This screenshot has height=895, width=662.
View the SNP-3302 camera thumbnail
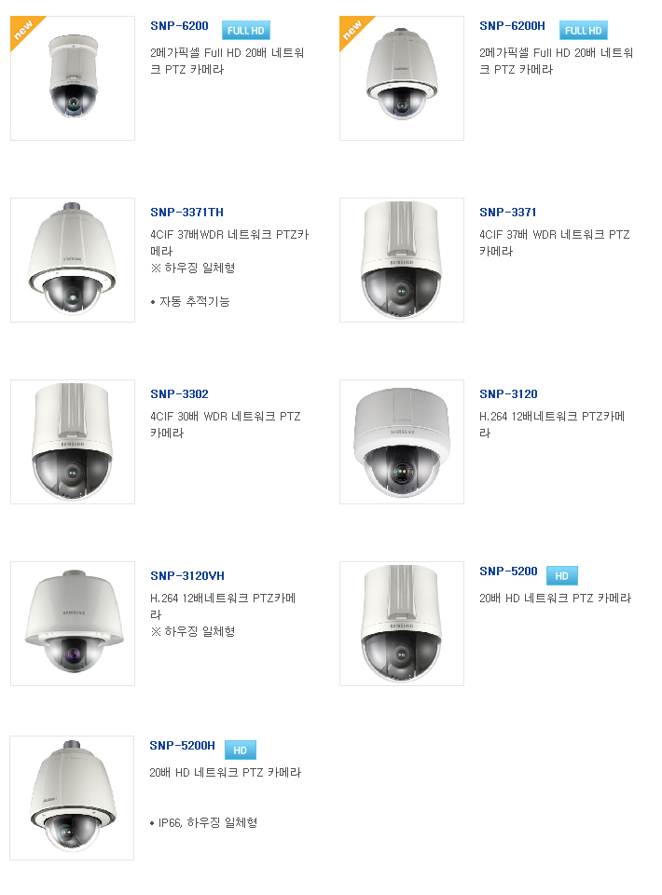73,442
